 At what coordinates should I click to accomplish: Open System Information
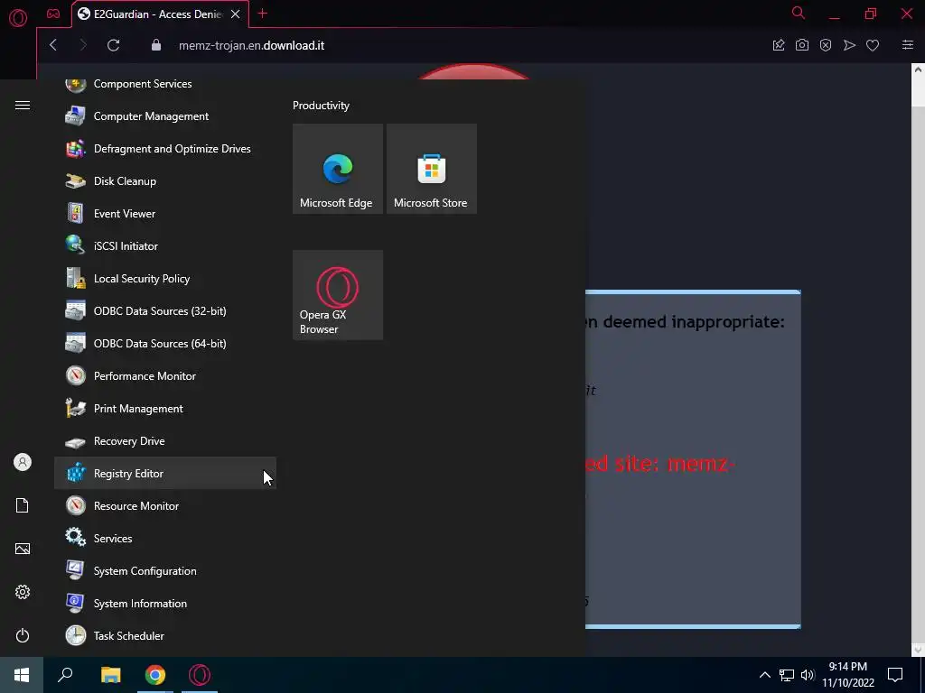[x=165, y=603]
